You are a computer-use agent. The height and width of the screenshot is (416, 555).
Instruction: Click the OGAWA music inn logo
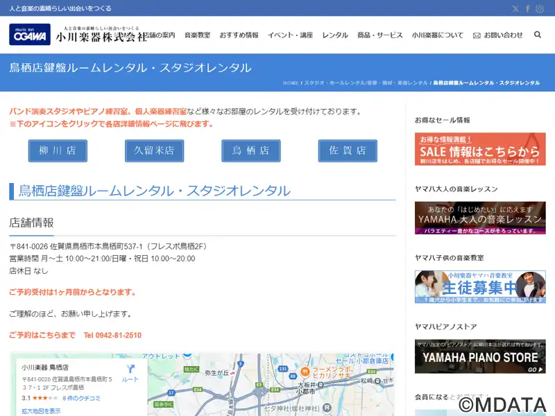pos(30,34)
